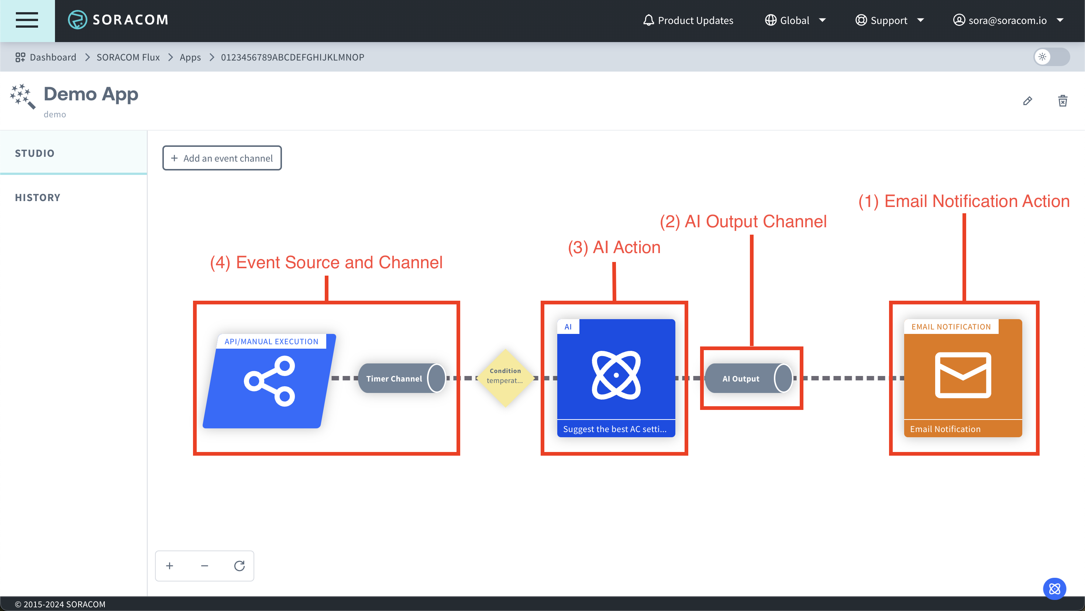Screen dimensions: 1085x611
Task: Go to Dashboard breadcrumb
Action: (x=53, y=57)
